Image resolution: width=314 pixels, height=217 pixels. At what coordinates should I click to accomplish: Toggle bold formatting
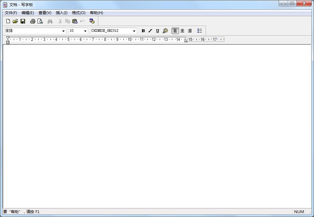143,31
